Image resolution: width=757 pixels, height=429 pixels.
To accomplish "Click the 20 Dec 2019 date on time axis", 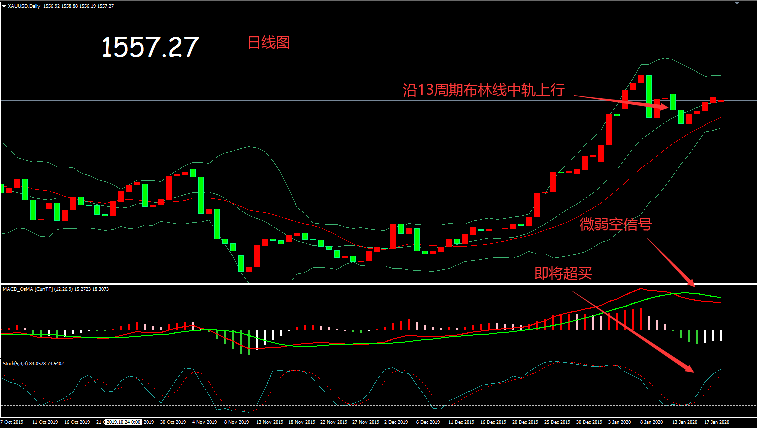I will [525, 422].
